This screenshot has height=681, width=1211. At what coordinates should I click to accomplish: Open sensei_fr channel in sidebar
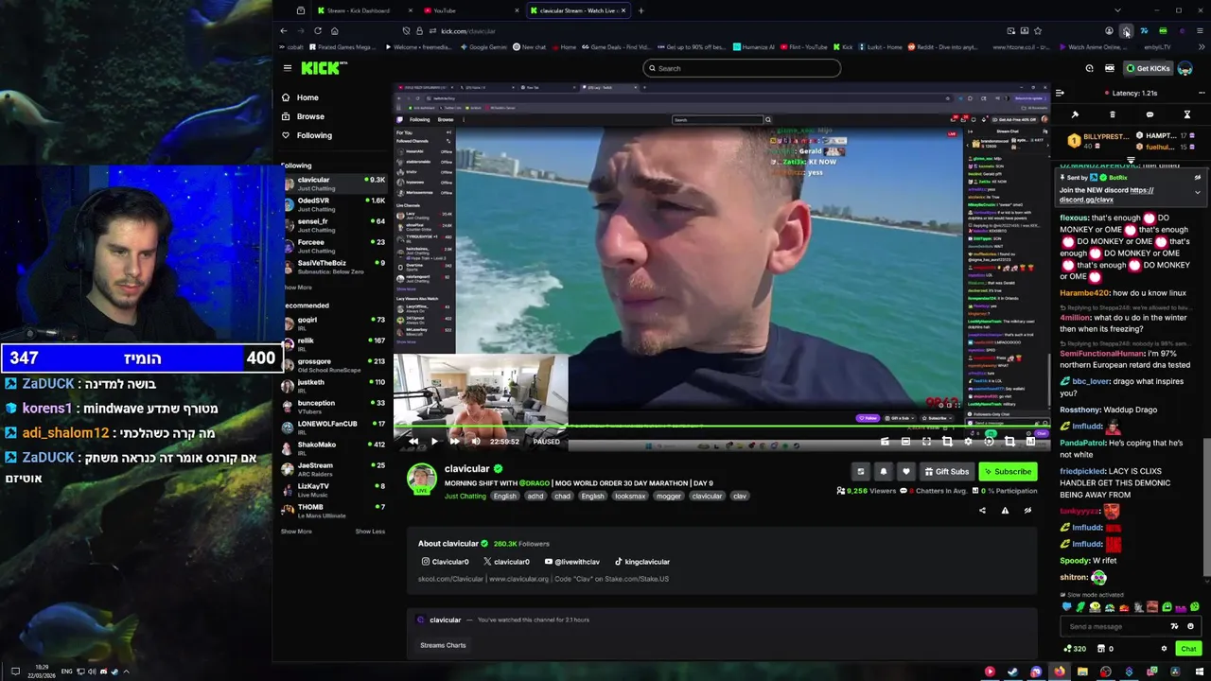(x=337, y=225)
